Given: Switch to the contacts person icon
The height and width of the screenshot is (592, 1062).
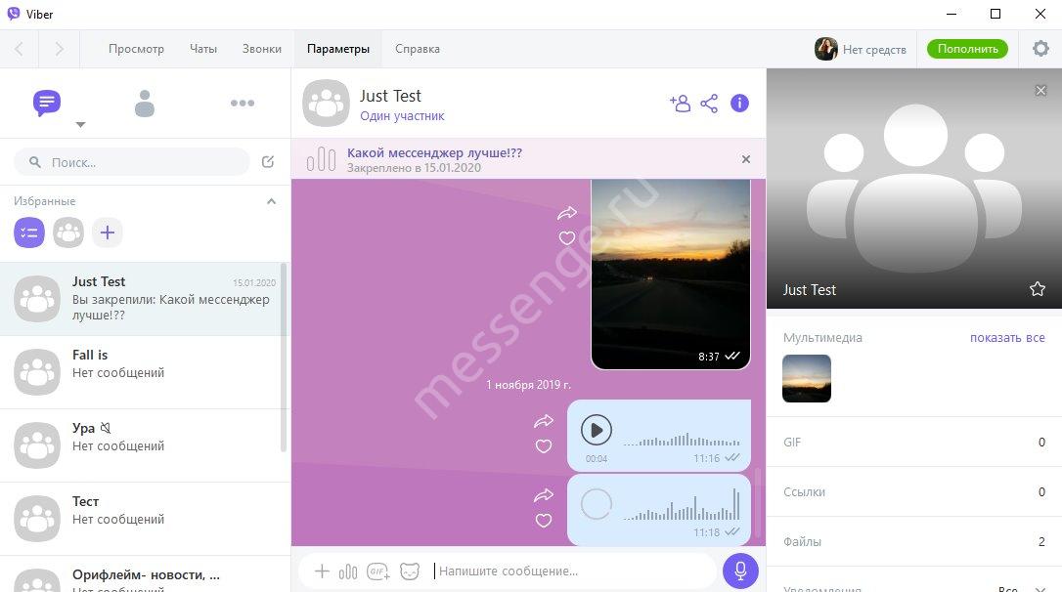Looking at the screenshot, I should [x=145, y=104].
